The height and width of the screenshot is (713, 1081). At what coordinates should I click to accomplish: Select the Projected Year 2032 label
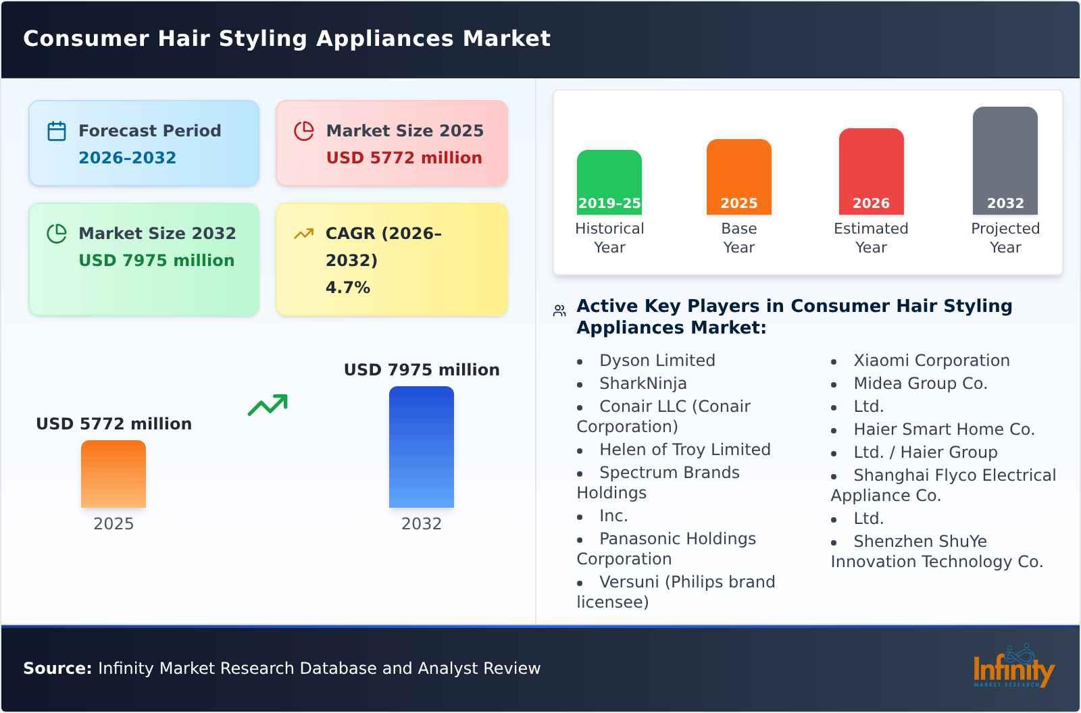click(1005, 238)
